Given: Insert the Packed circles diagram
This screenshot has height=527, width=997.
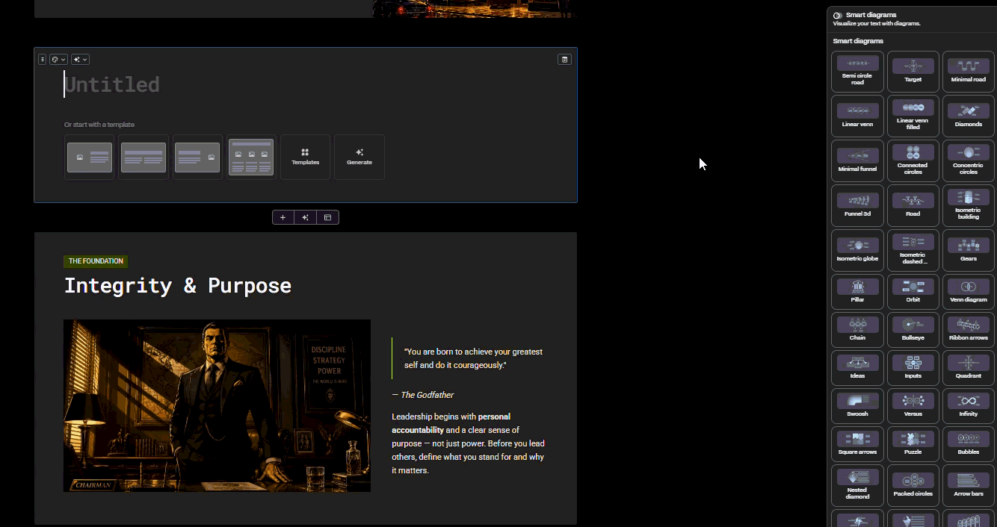Looking at the screenshot, I should pyautogui.click(x=913, y=485).
